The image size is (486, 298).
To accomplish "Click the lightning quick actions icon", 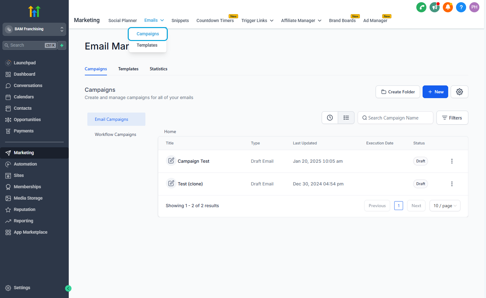I will pos(62,45).
